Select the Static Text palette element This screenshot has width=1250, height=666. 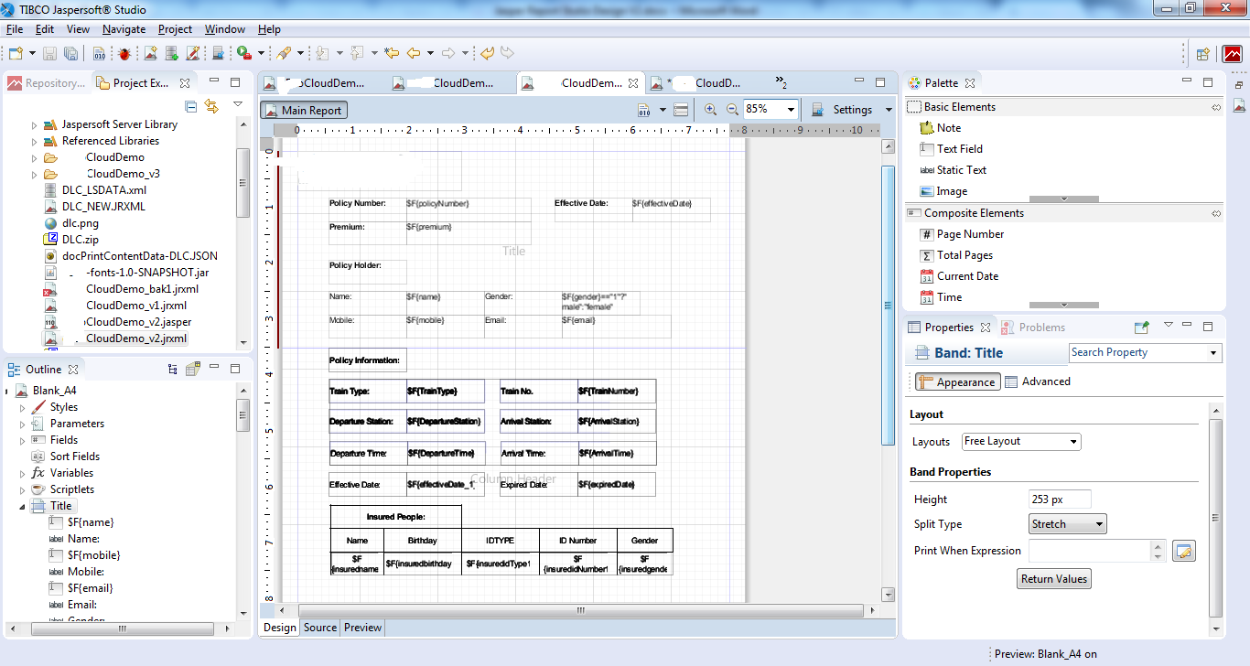click(x=953, y=170)
